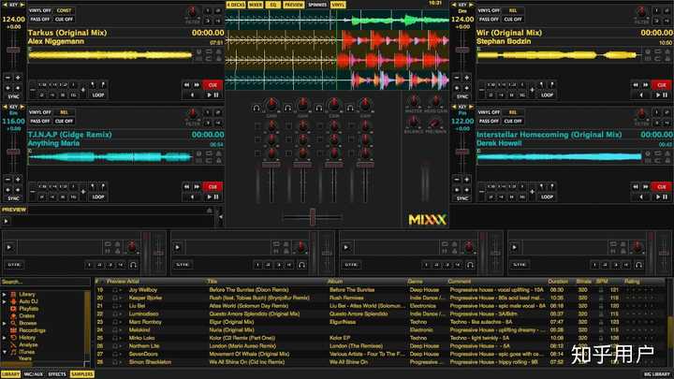Click the library Search field
The width and height of the screenshot is (674, 379).
click(x=45, y=282)
